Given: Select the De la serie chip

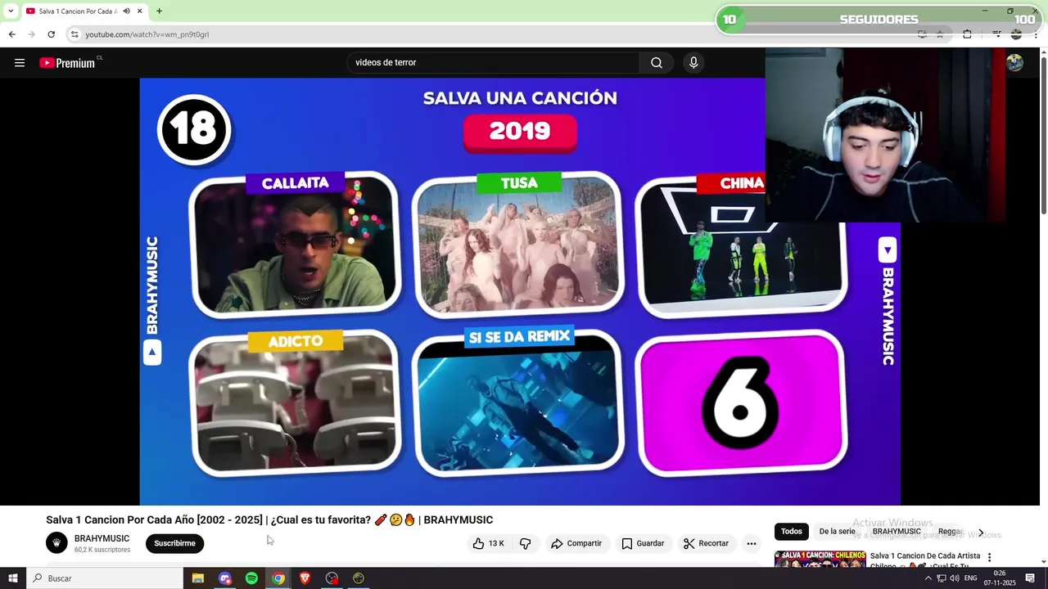Looking at the screenshot, I should 837,532.
